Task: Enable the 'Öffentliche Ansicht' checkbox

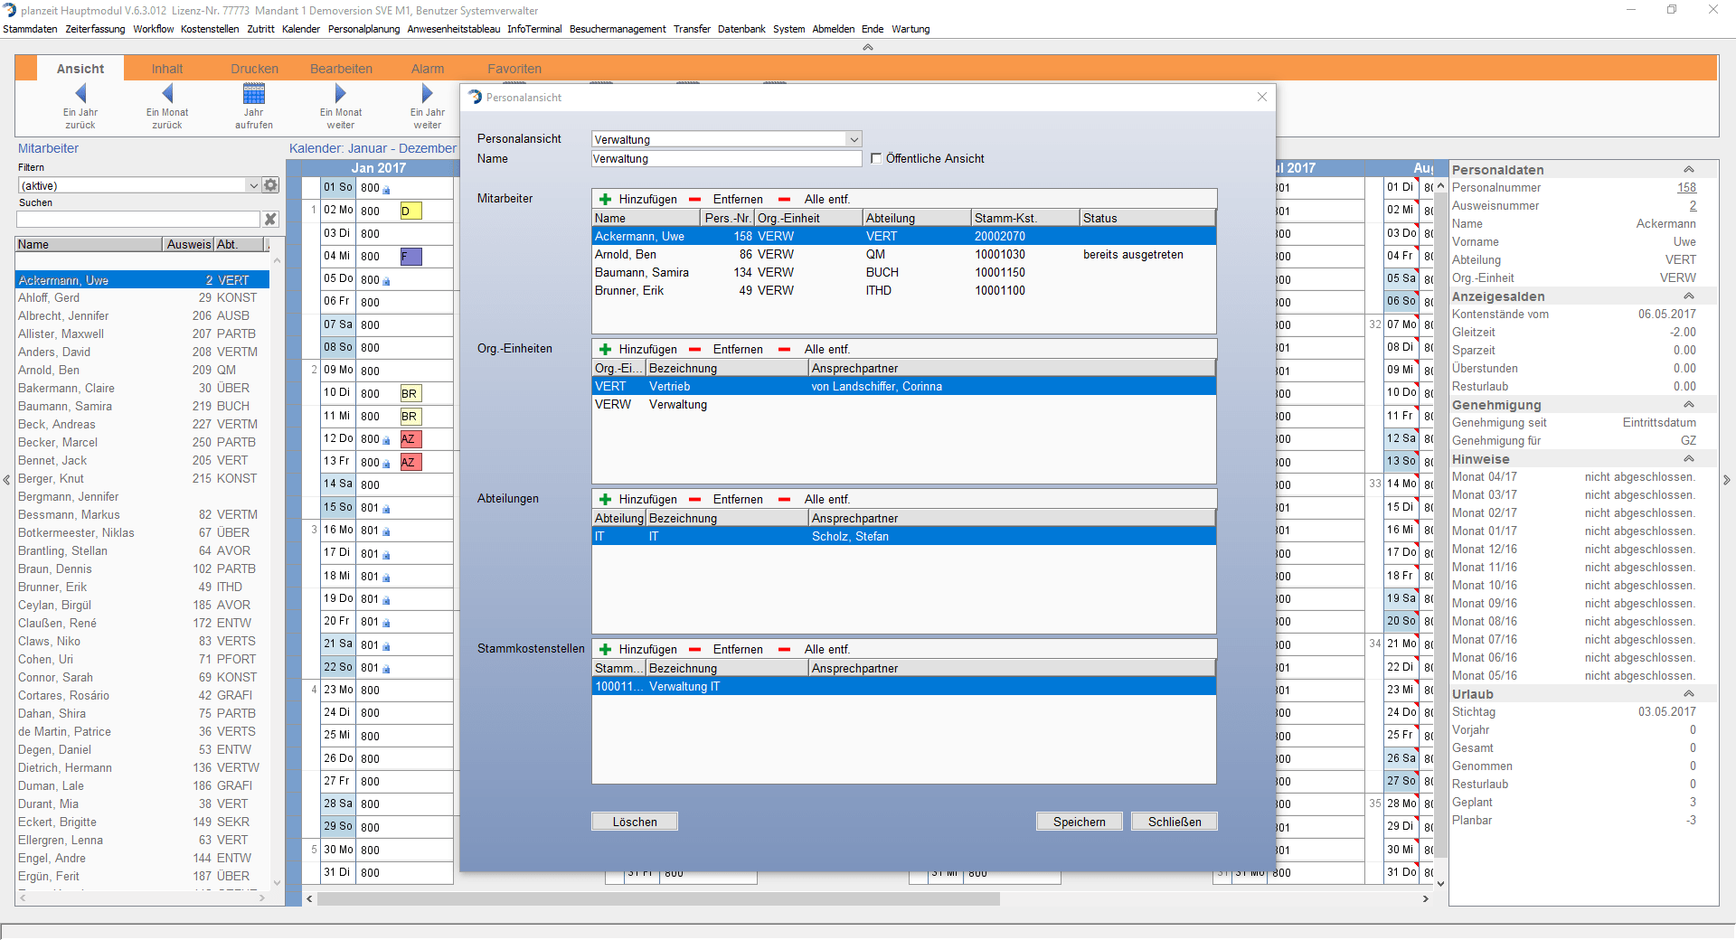Action: click(876, 159)
